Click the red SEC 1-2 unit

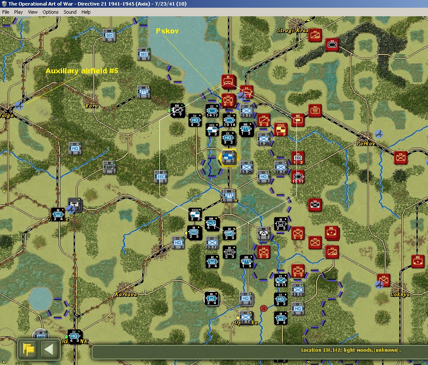[x=298, y=158]
